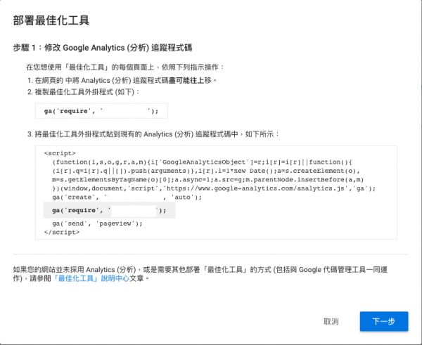Click instruction 1 about moving tracking code up
Screen dimensions: 422x345
(x=122, y=80)
